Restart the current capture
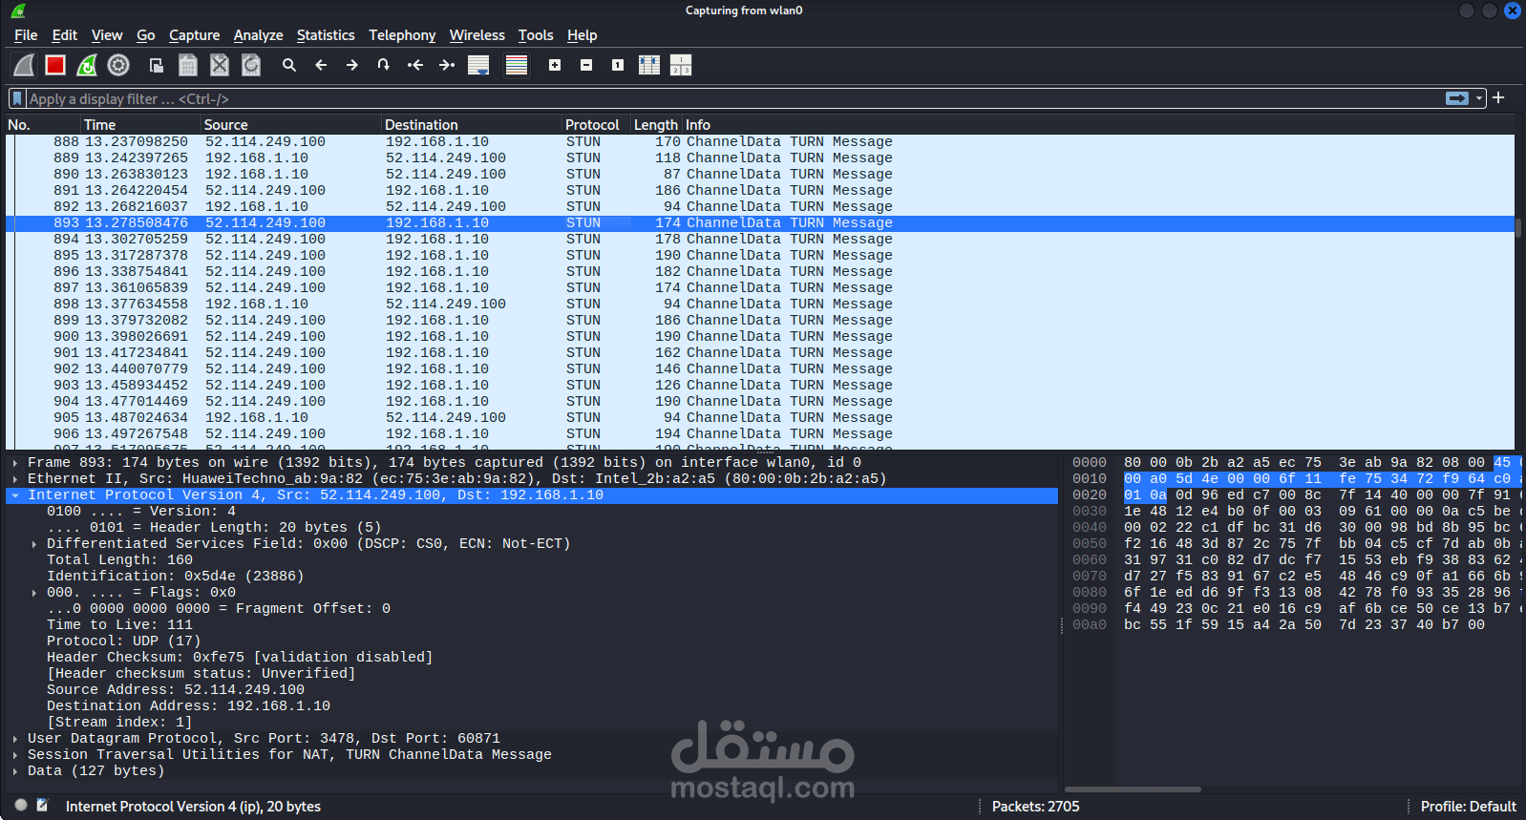This screenshot has height=820, width=1526. tap(87, 65)
